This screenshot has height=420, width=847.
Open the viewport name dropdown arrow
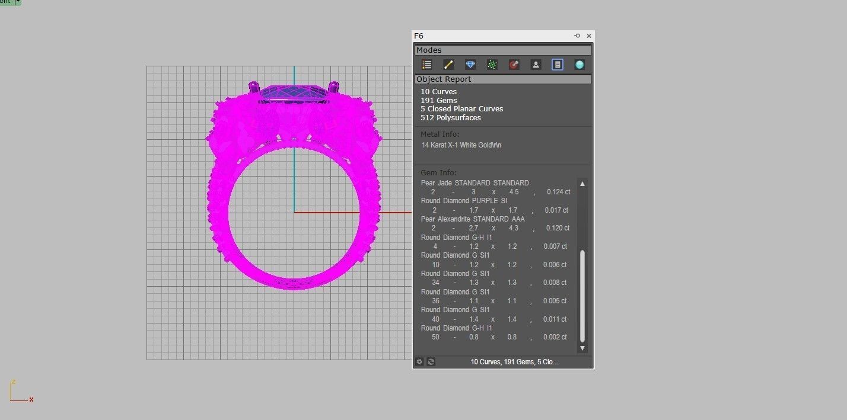18,2
